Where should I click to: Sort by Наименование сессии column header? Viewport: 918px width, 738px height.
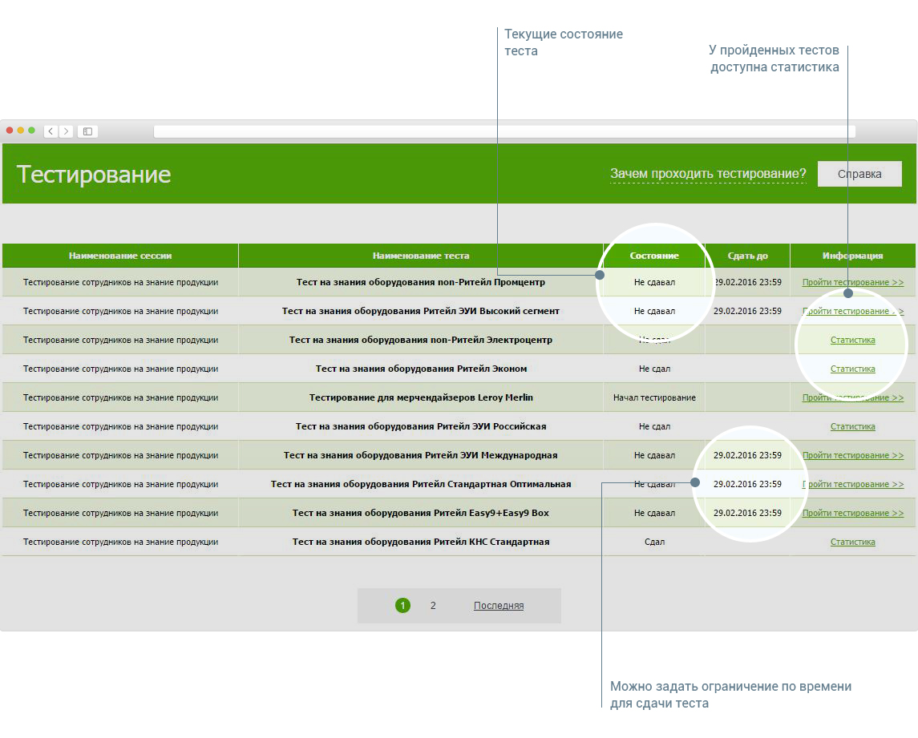[x=120, y=256]
